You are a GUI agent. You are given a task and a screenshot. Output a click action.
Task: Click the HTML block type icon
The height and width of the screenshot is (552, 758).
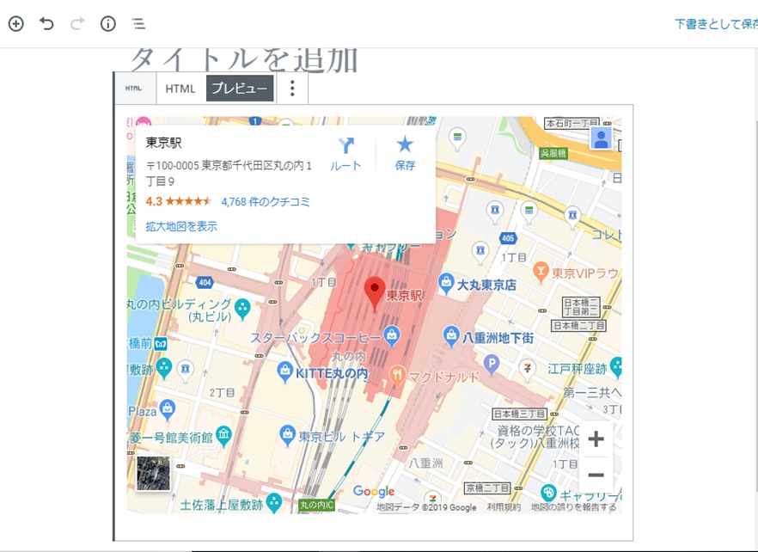(133, 88)
